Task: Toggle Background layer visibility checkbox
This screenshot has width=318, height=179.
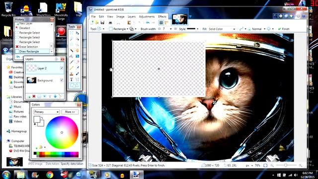Action: [62, 81]
